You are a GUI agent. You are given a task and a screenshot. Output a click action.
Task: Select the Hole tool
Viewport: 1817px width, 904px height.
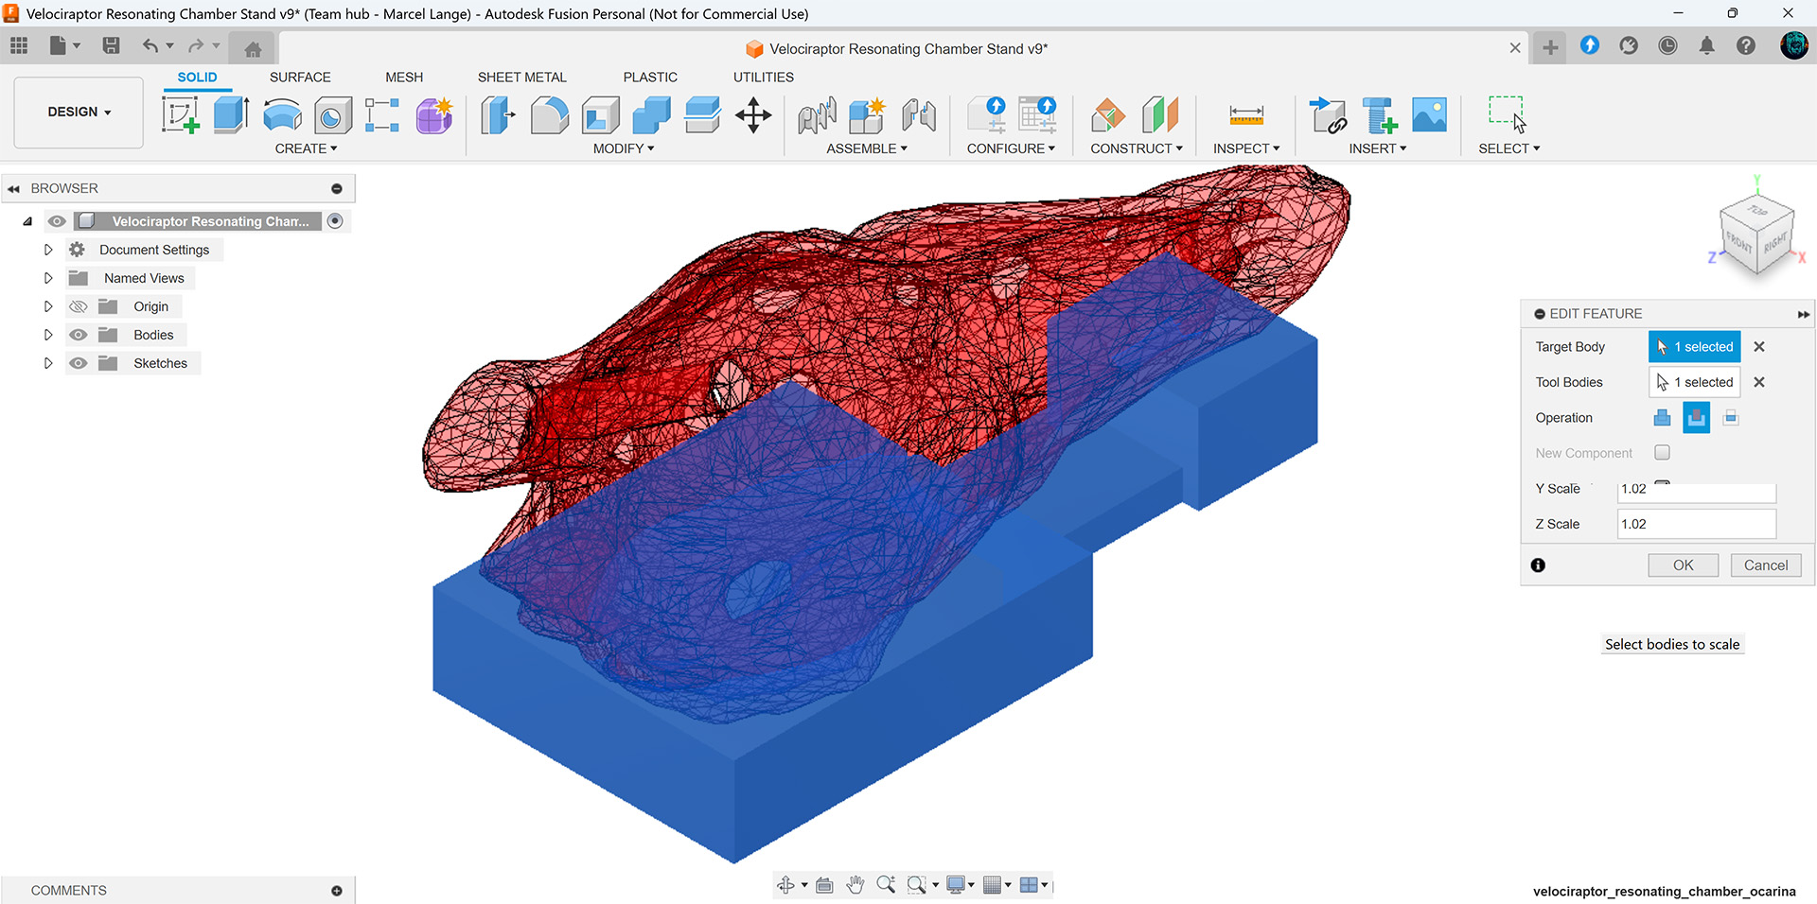[332, 115]
